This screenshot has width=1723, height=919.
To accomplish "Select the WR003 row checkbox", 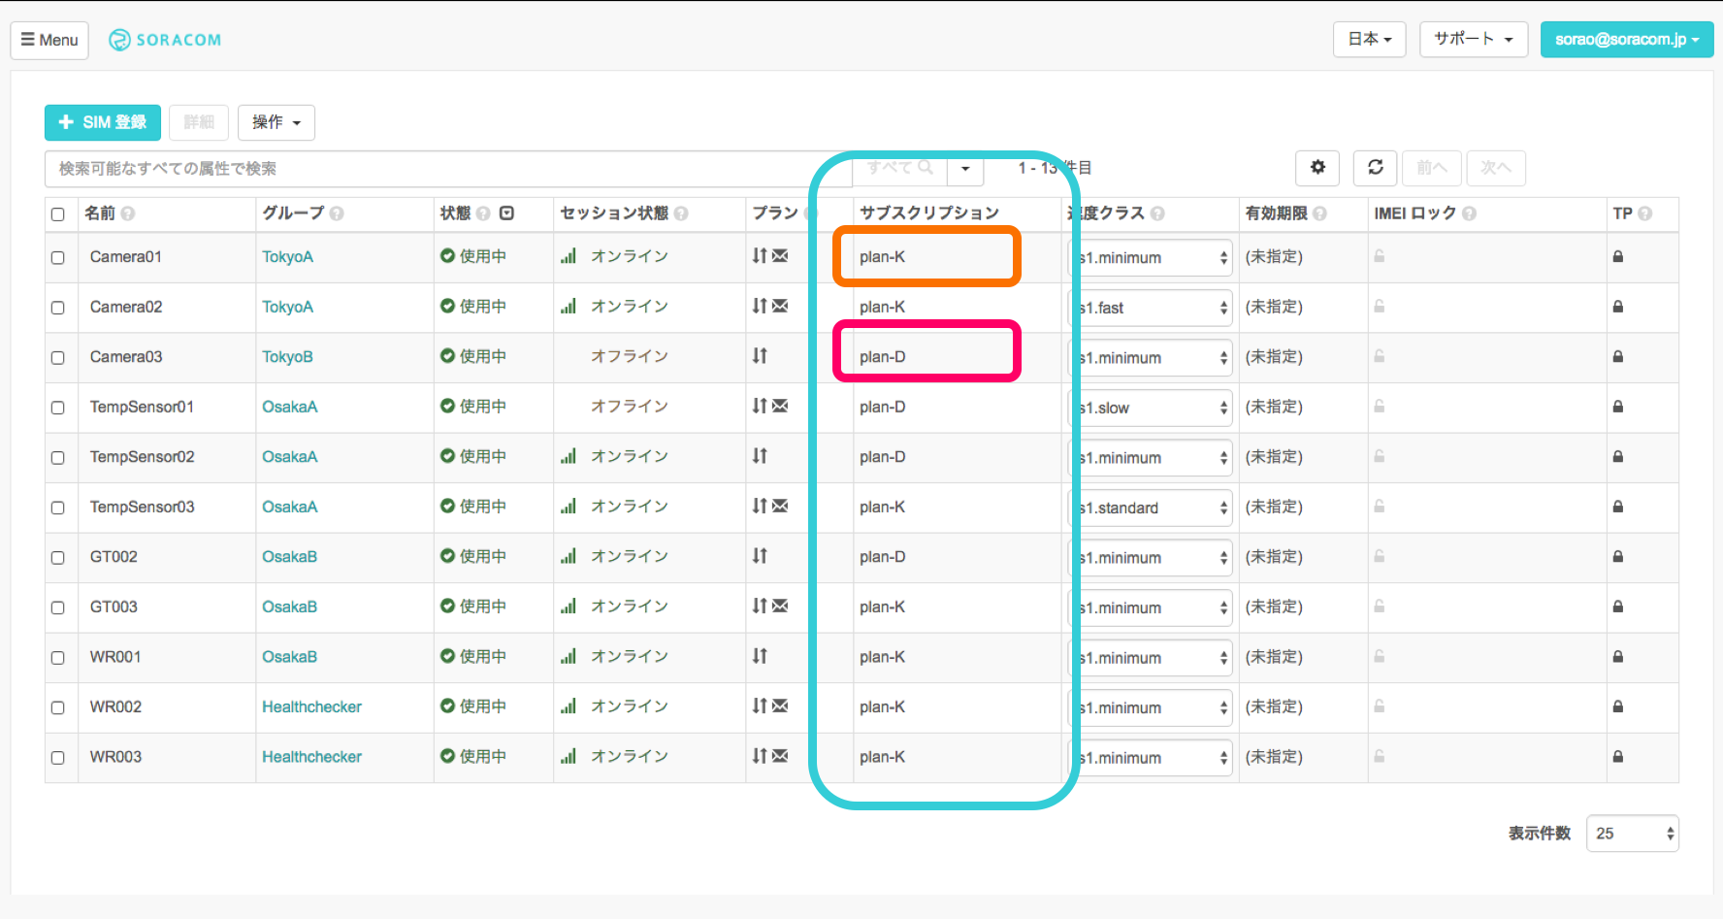I will point(58,758).
